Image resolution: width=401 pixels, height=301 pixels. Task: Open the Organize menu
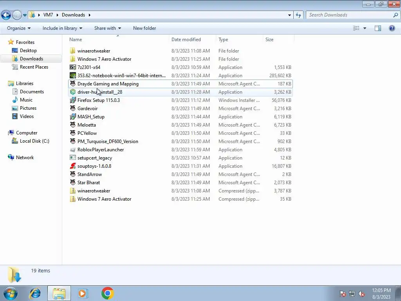click(x=19, y=28)
